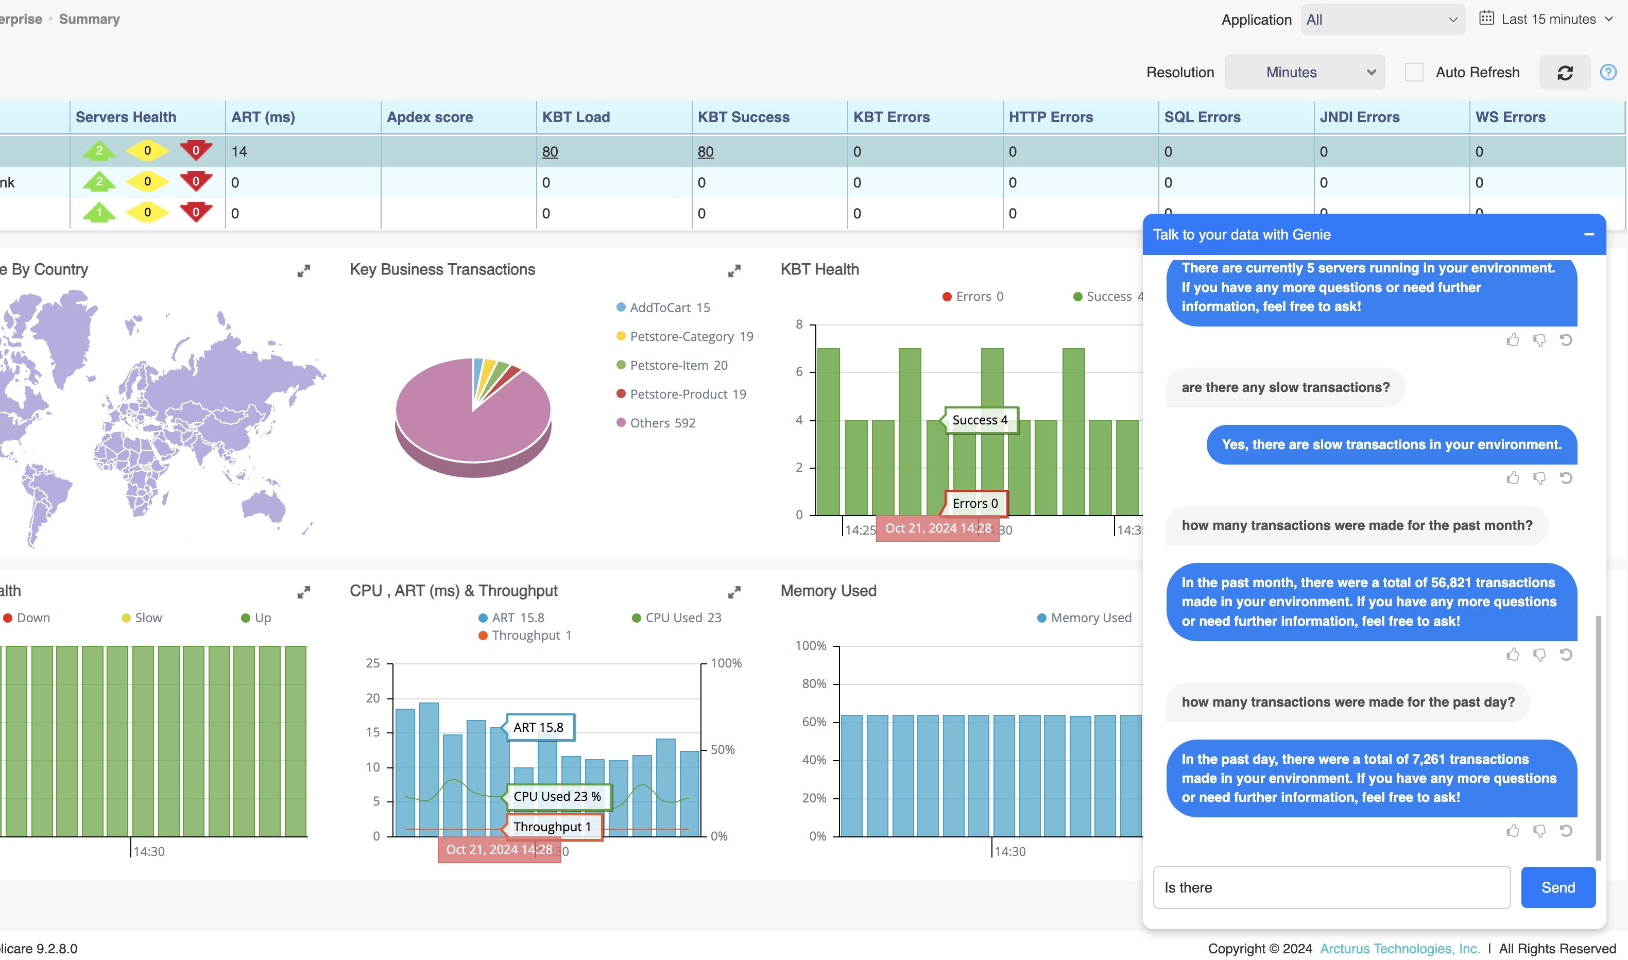Screen dimensions: 1628x960
Task: Toggle the CPU Used legend series
Action: [x=676, y=618]
